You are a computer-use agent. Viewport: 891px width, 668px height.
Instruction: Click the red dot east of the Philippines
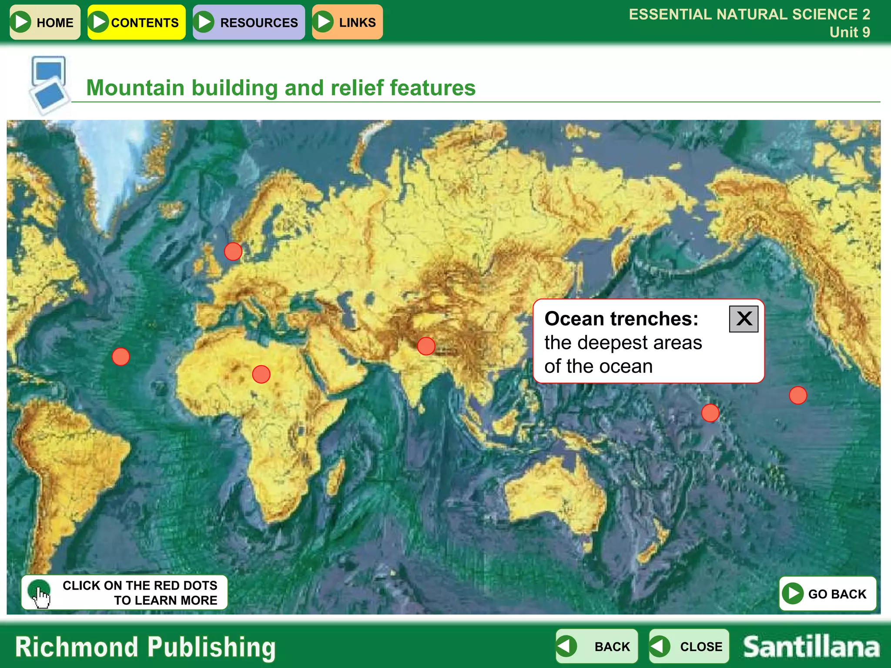[x=710, y=413]
